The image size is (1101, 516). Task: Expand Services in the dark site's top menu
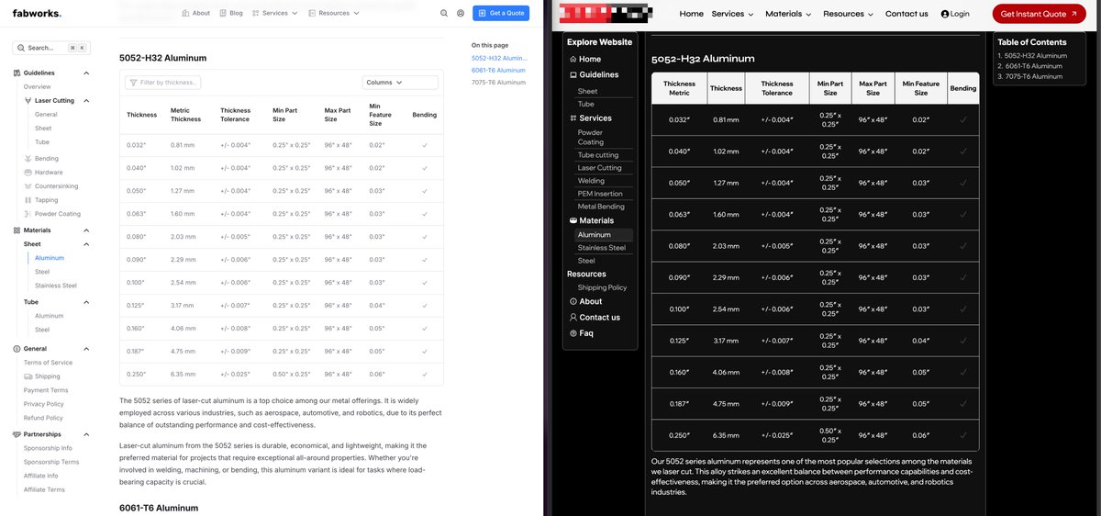tap(732, 14)
